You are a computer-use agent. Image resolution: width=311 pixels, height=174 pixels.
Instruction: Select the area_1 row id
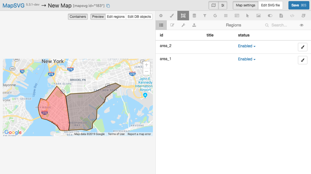click(x=165, y=59)
